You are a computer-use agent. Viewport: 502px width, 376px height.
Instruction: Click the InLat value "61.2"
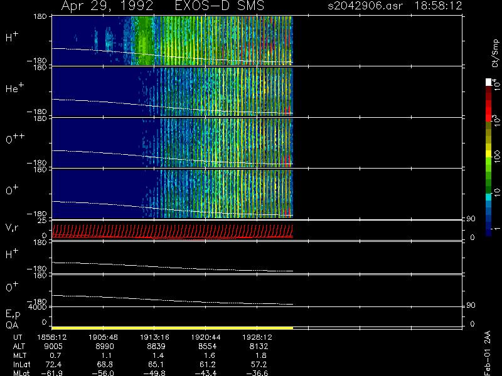(208, 364)
